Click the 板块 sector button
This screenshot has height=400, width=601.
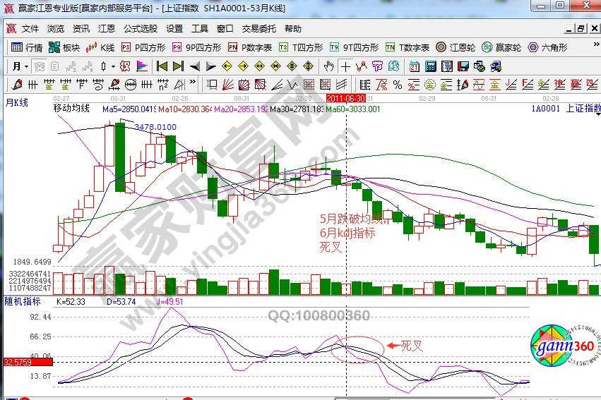(x=65, y=48)
